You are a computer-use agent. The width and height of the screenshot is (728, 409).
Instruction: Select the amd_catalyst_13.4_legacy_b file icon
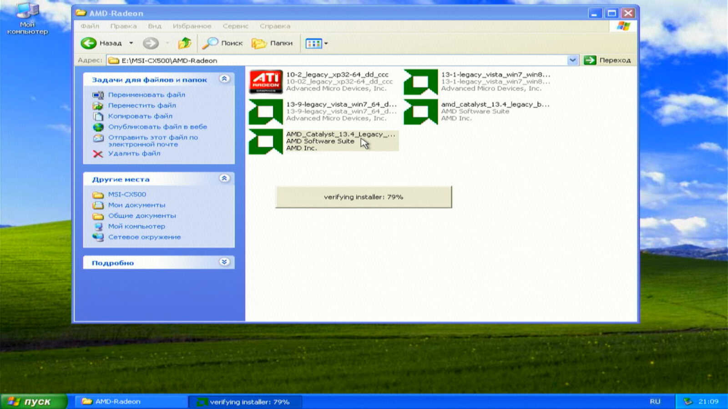click(420, 112)
